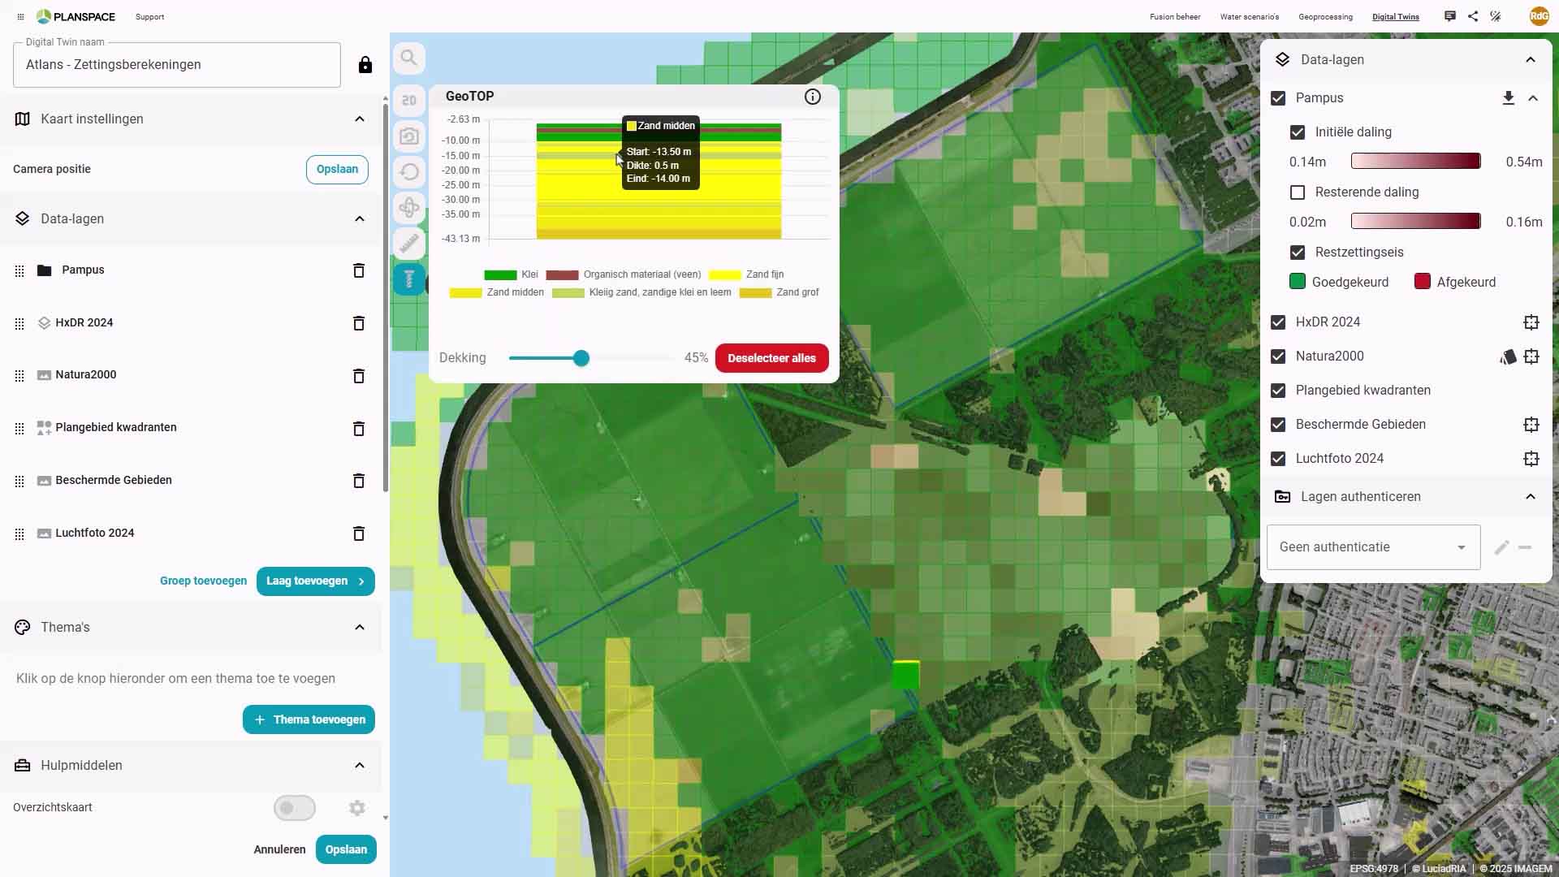The height and width of the screenshot is (877, 1559).
Task: Uncheck the Natura2000 layer checkbox
Action: pos(1278,356)
